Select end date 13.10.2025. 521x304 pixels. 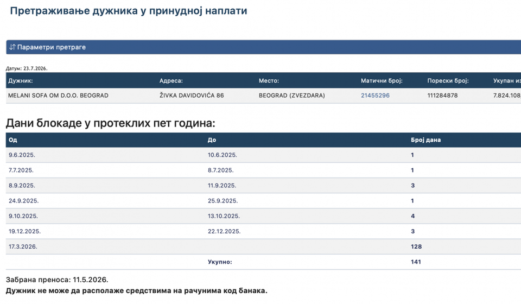pos(224,216)
